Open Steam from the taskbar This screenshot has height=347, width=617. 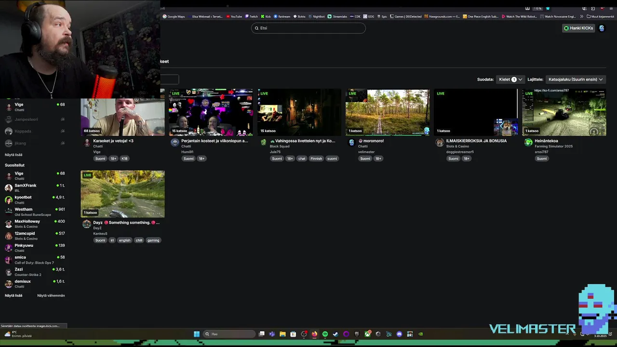click(335, 334)
